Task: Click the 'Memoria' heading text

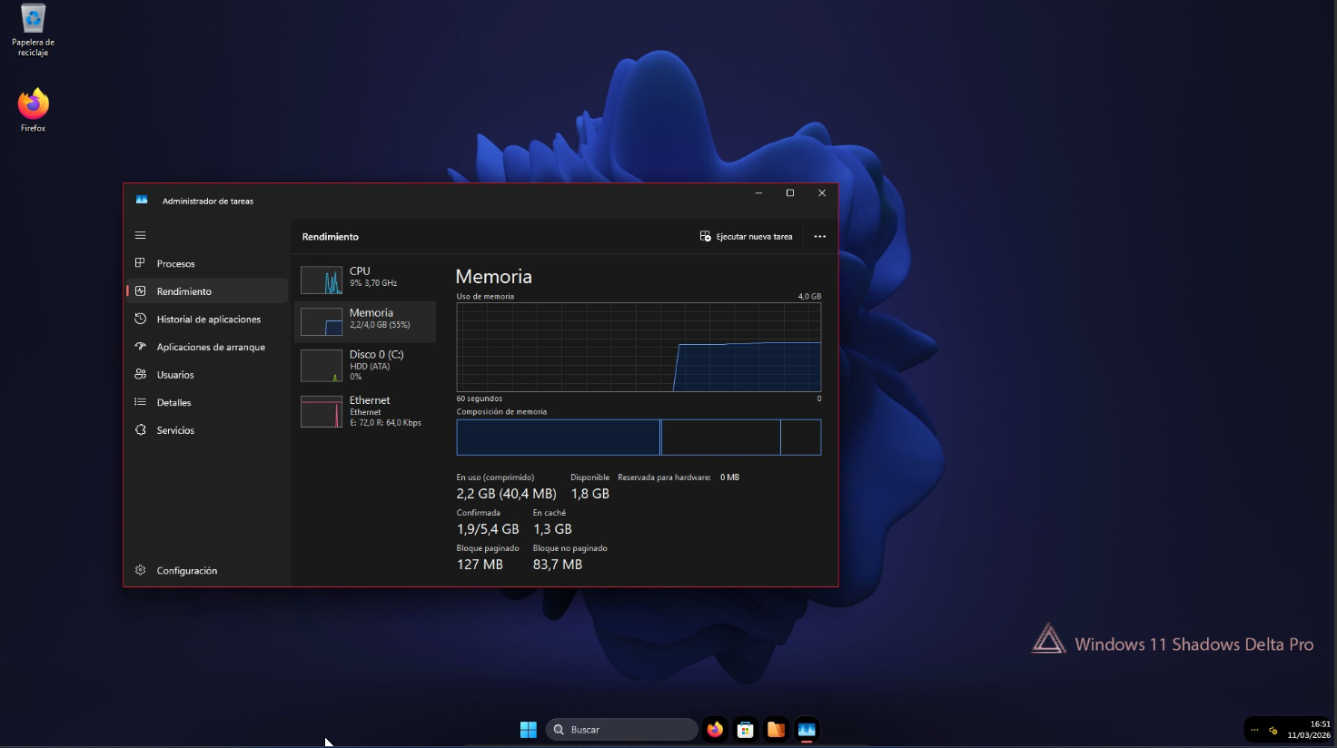Action: 494,277
